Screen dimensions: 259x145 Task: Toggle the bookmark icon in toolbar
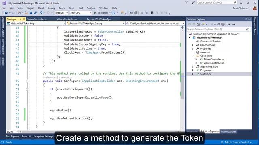152,13
